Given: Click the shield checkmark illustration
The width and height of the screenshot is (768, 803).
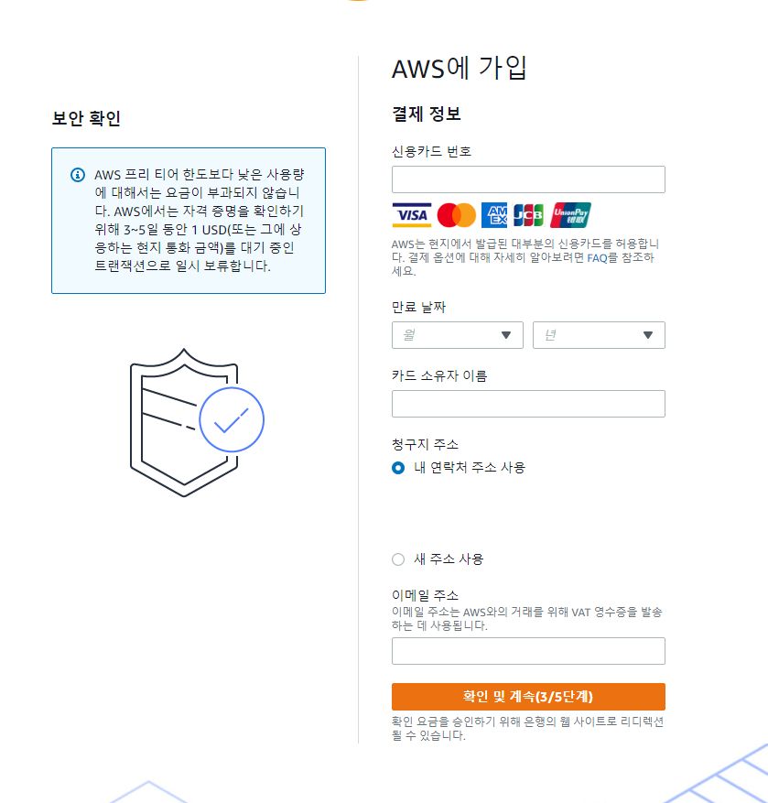Looking at the screenshot, I should point(197,422).
